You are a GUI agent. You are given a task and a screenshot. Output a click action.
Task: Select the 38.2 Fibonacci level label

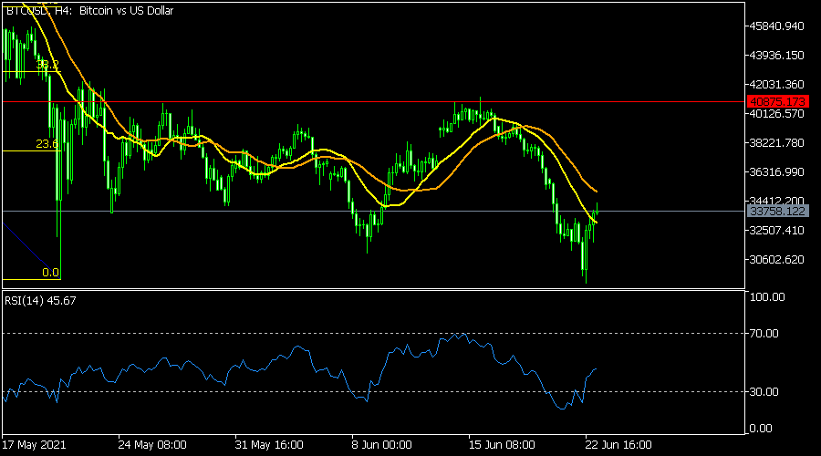tap(47, 65)
